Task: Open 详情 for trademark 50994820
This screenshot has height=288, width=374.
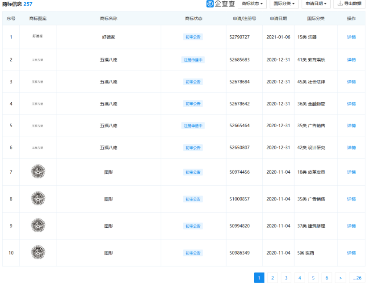Action: tap(351, 226)
